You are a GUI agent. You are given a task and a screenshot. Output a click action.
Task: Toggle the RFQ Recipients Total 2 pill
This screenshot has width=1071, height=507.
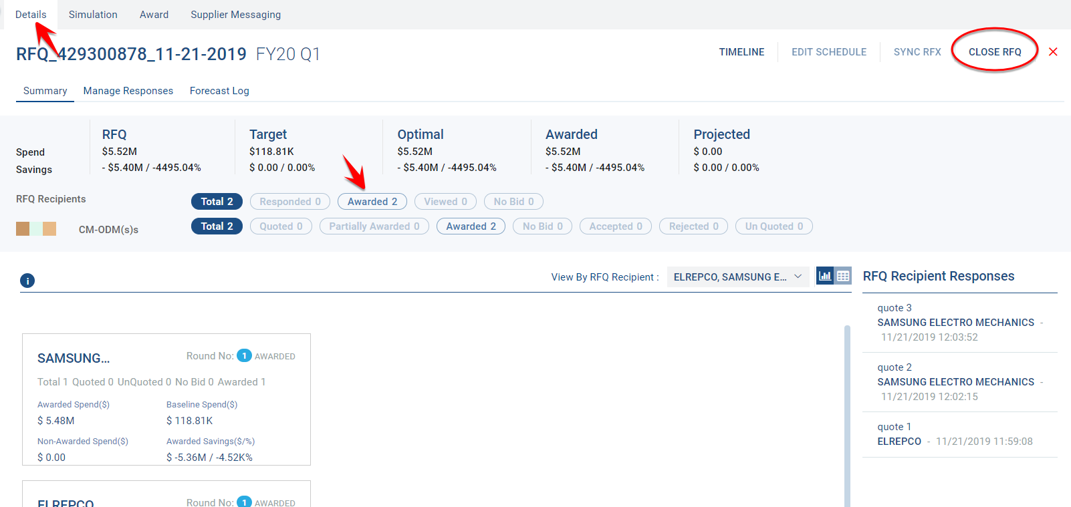click(x=217, y=202)
